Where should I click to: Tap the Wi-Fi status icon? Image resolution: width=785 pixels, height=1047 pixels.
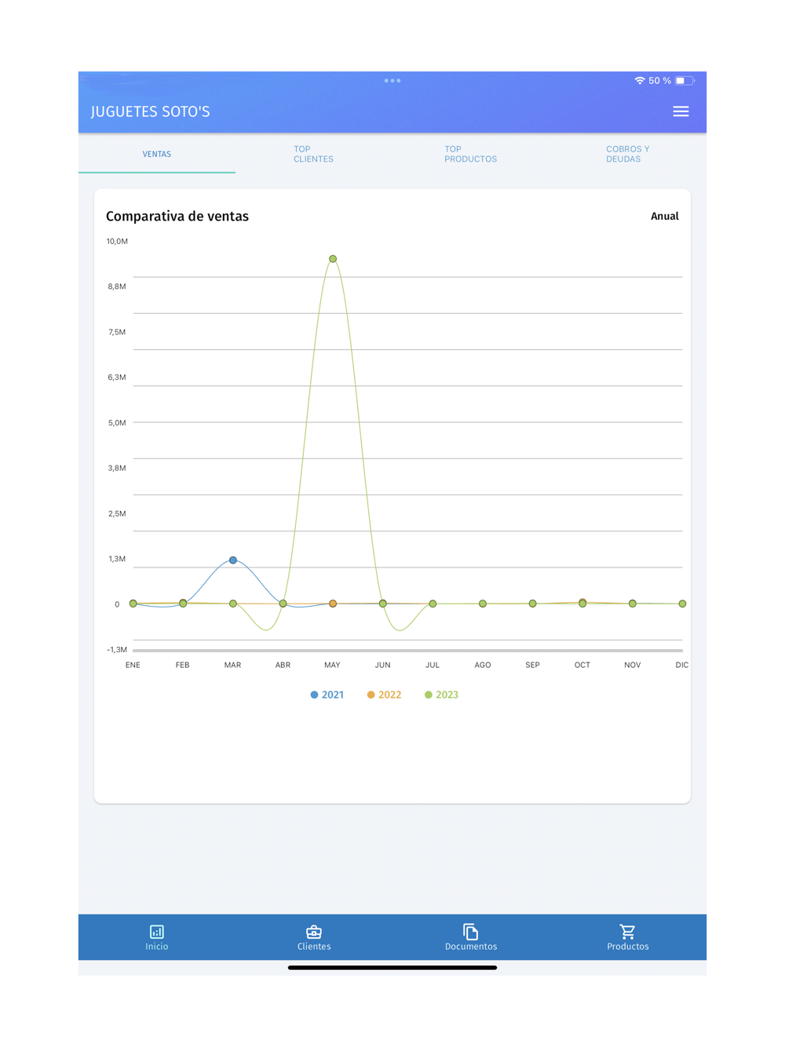[640, 81]
